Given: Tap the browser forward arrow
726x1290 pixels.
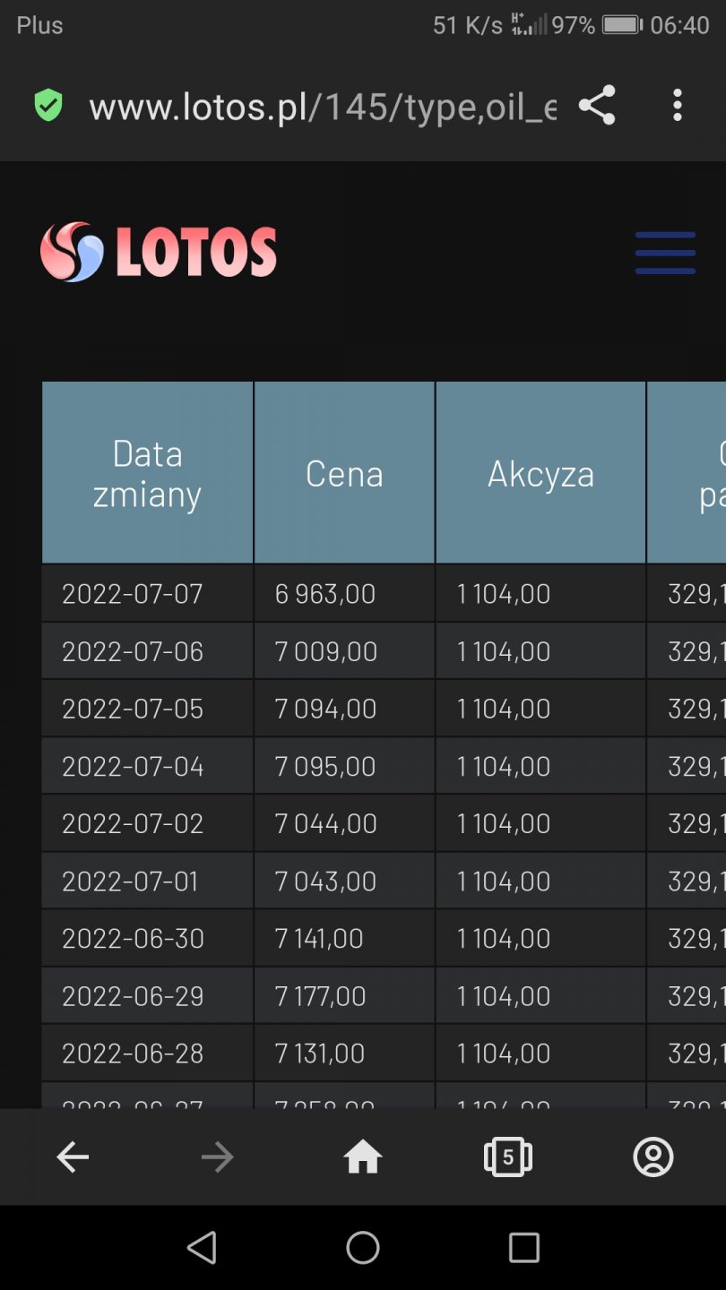Looking at the screenshot, I should point(217,1157).
